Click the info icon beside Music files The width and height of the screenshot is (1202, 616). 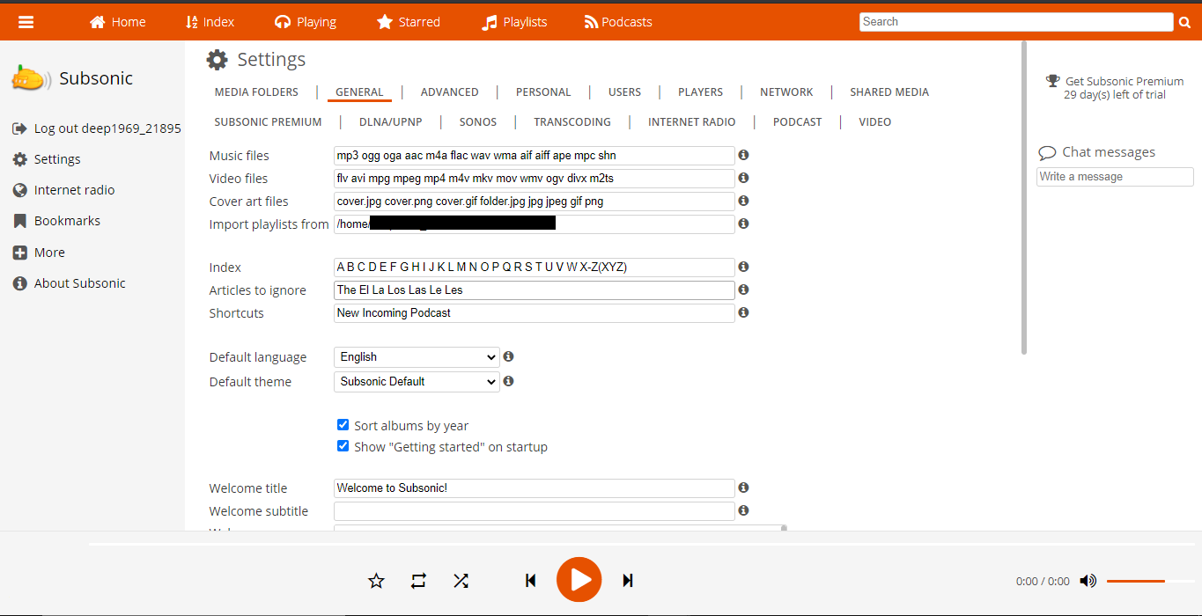[742, 155]
